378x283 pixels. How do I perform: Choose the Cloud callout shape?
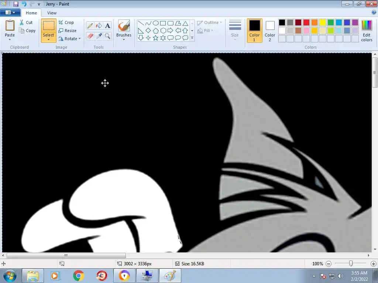[185, 38]
